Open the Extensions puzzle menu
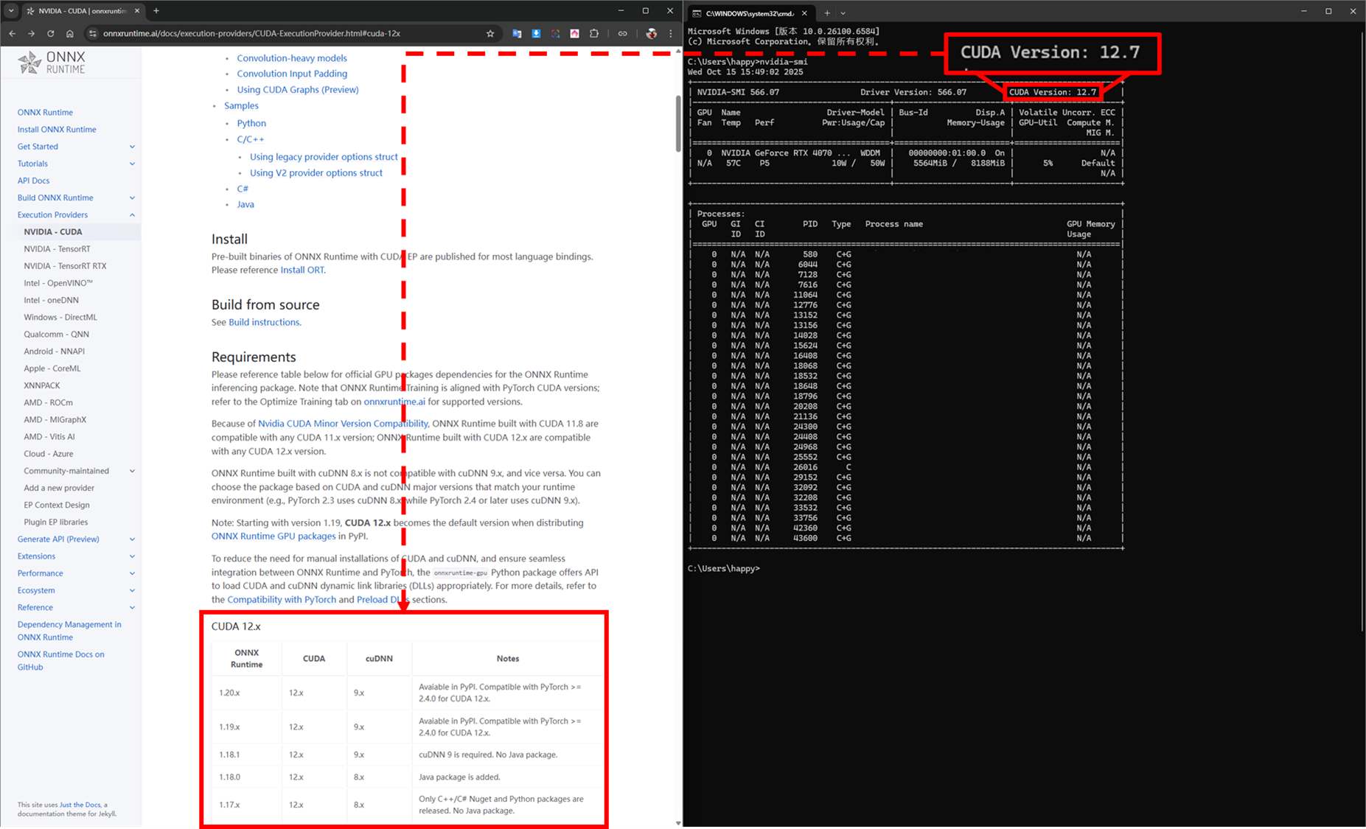The width and height of the screenshot is (1366, 829). click(594, 33)
